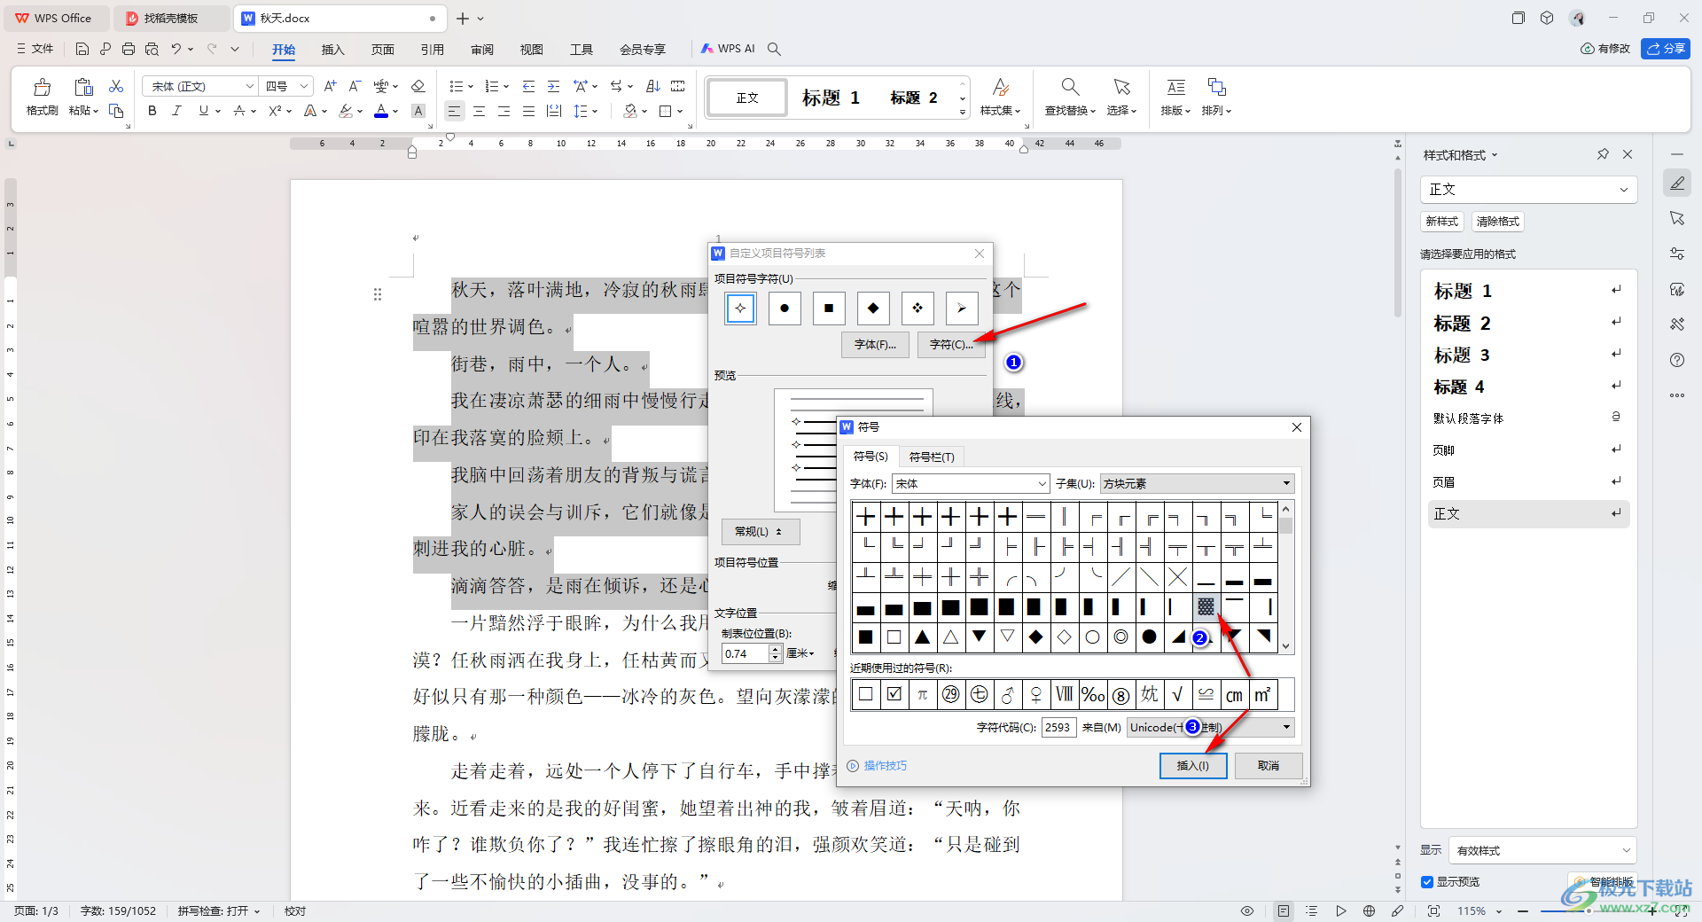Click the 字体(F)... button
Viewport: 1702px width, 922px height.
point(875,344)
